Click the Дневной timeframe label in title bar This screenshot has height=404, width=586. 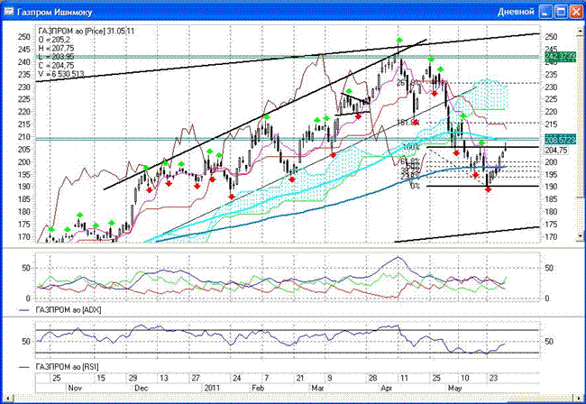pos(516,12)
